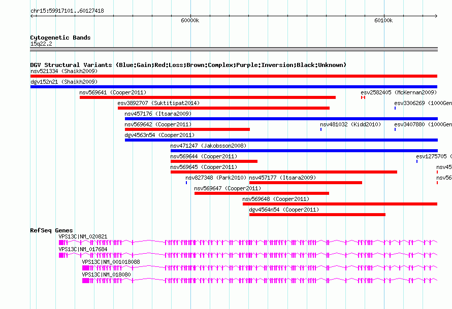The image size is (452, 309).
Task: Click the nsv521334 (Shaikh2009) variant label
Action: click(64, 71)
